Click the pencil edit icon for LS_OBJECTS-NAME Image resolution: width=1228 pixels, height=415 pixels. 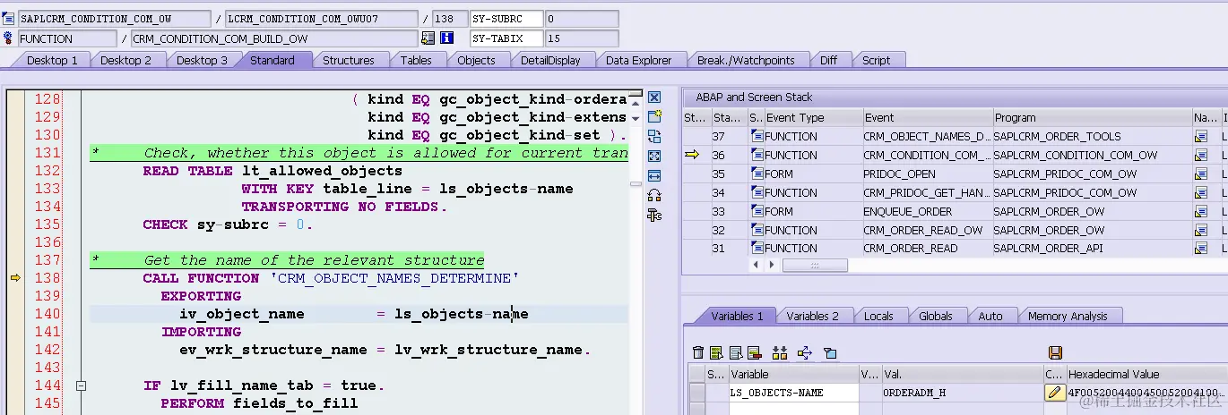tap(1054, 393)
